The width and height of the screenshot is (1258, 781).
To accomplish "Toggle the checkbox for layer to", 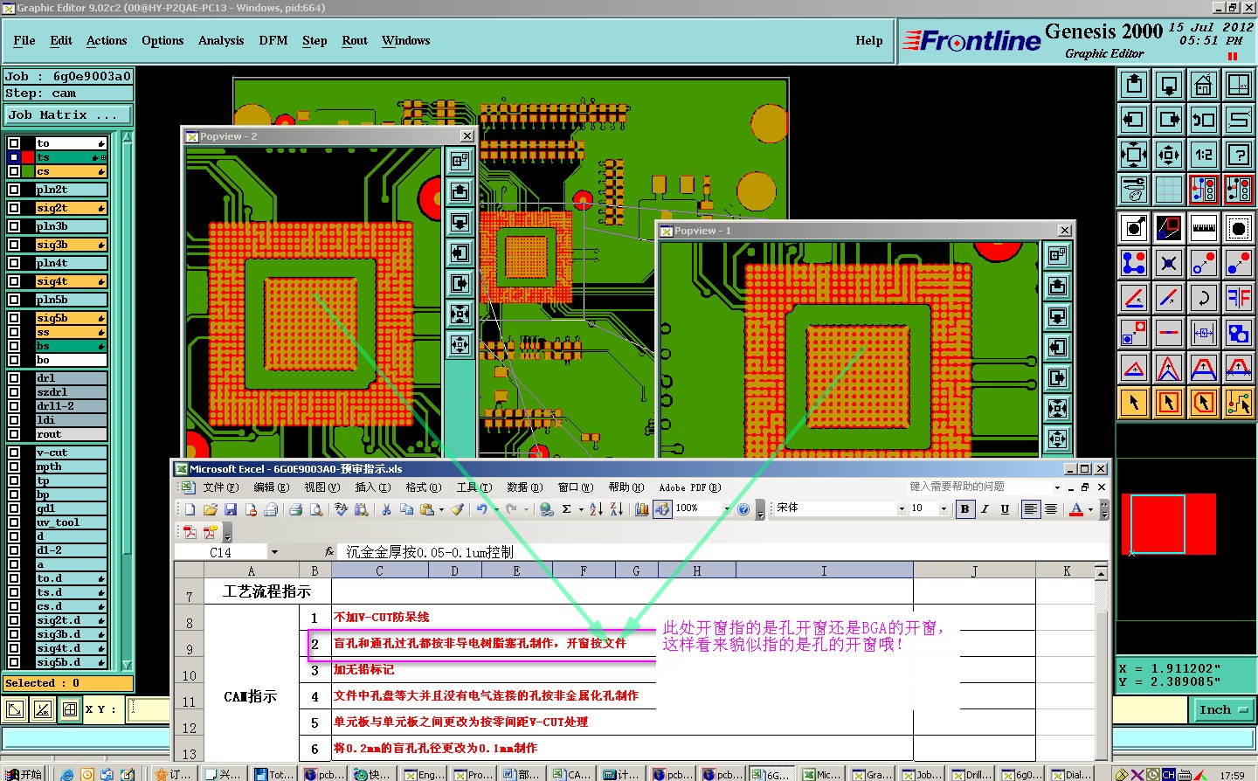I will click(x=14, y=143).
